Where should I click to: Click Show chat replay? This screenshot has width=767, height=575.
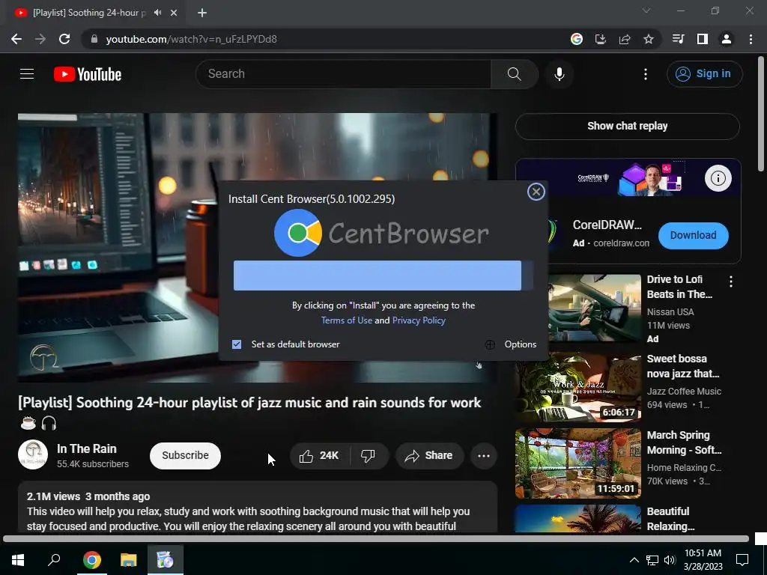click(x=627, y=126)
